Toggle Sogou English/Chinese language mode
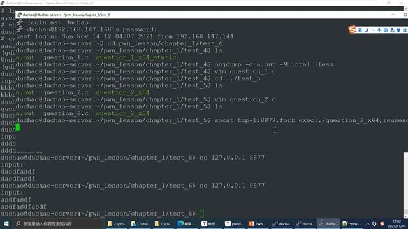The image size is (408, 229). coord(360,30)
